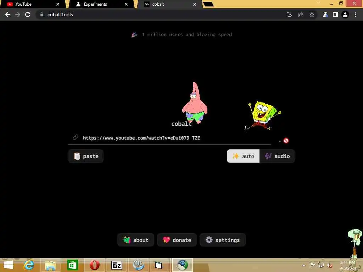The width and height of the screenshot is (363, 272).
Task: Click the cobalt logo text
Action: point(181,124)
